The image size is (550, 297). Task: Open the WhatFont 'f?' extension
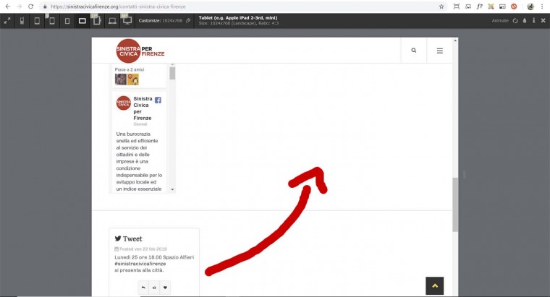coord(480,7)
